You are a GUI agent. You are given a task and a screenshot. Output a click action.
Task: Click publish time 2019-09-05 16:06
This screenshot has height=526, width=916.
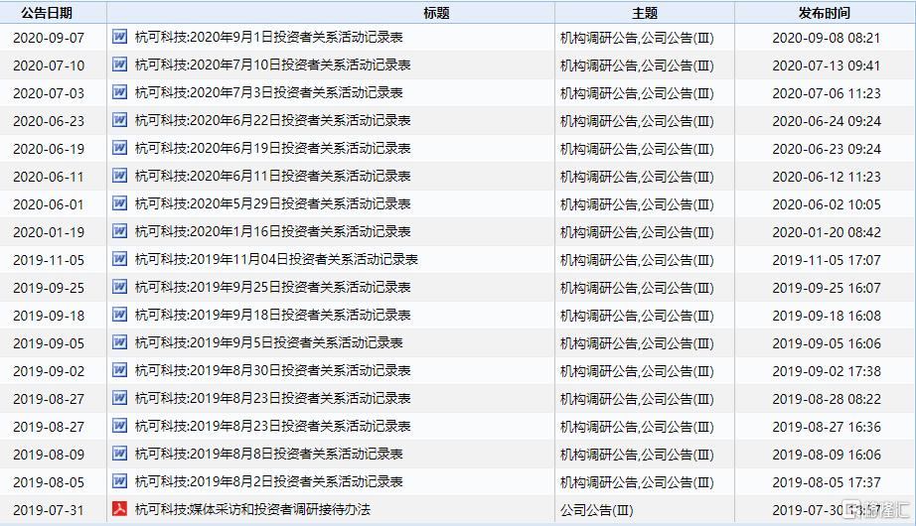(826, 343)
